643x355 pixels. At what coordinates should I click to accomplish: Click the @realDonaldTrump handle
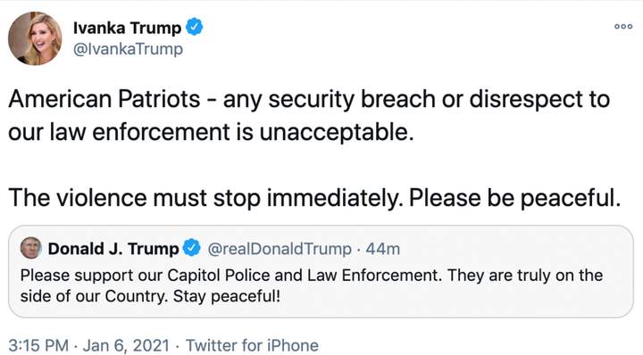[280, 249]
